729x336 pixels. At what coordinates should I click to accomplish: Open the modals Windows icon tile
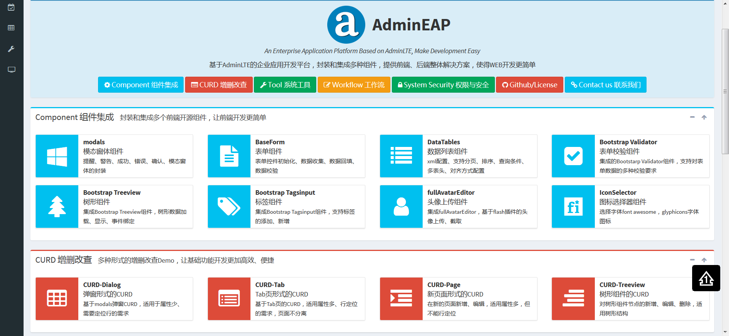click(57, 156)
